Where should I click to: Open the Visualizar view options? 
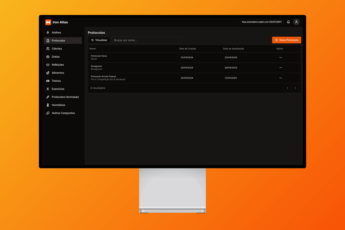(x=99, y=40)
